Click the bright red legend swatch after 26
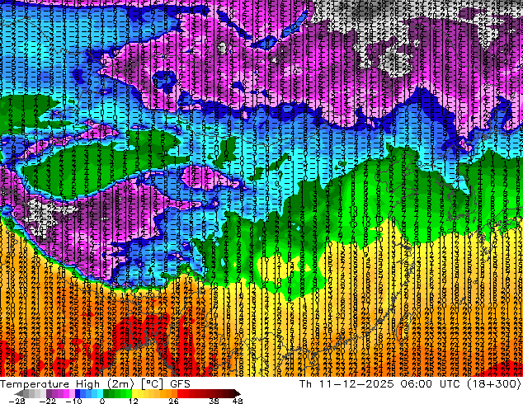 coord(180,393)
